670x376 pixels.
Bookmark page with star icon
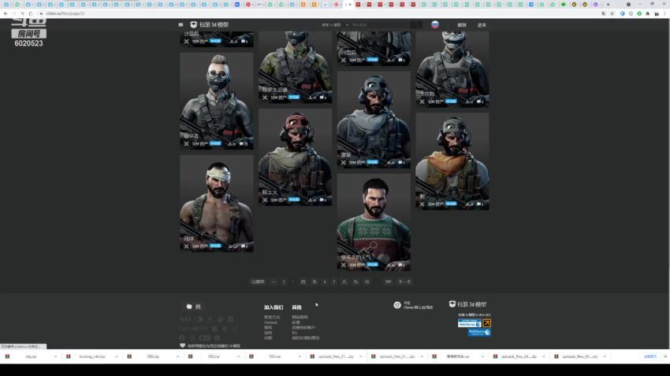[612, 13]
